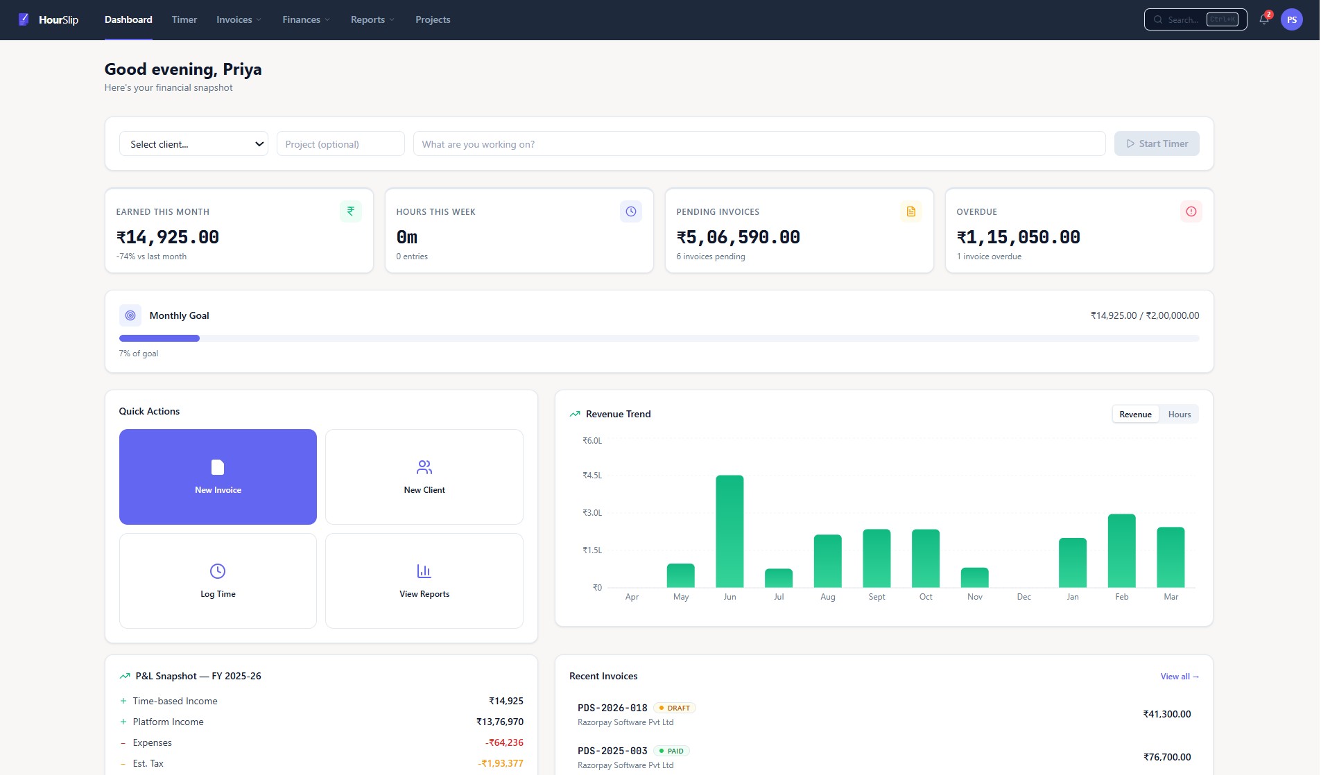Click the HourSlip logo icon
Viewport: 1321px width, 775px height.
pyautogui.click(x=24, y=19)
